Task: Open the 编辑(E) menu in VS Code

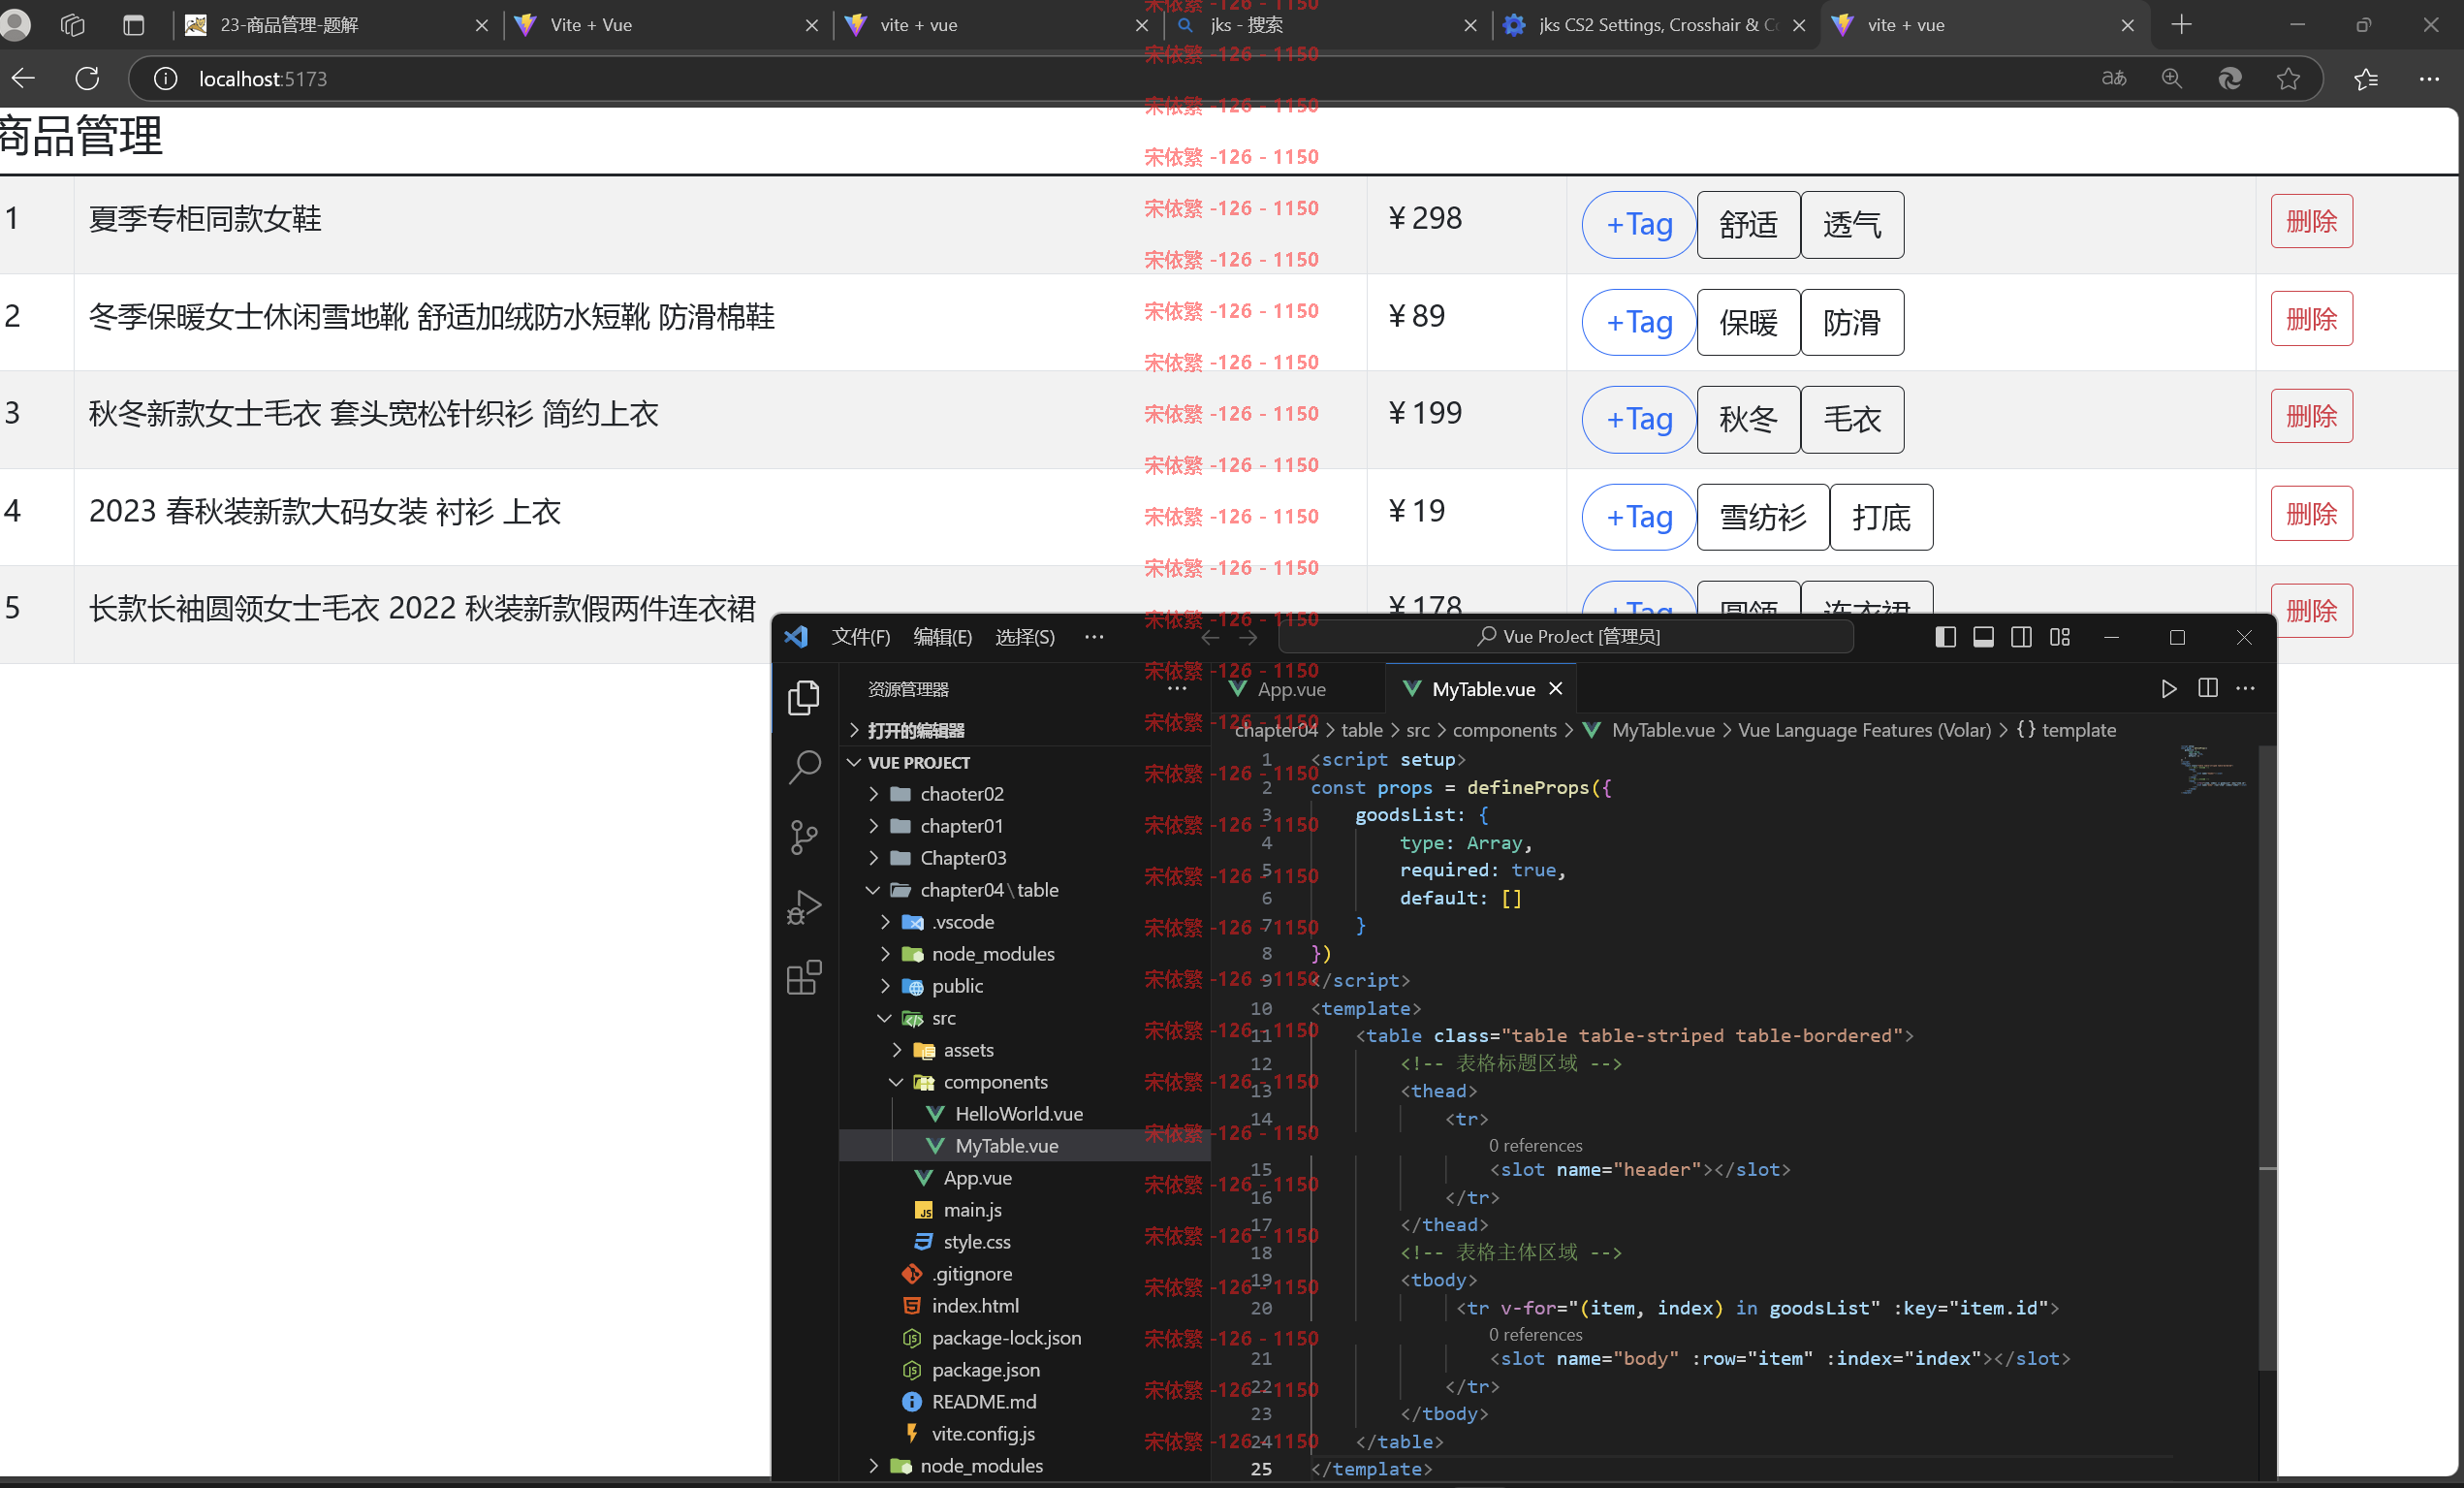Action: coord(943,637)
